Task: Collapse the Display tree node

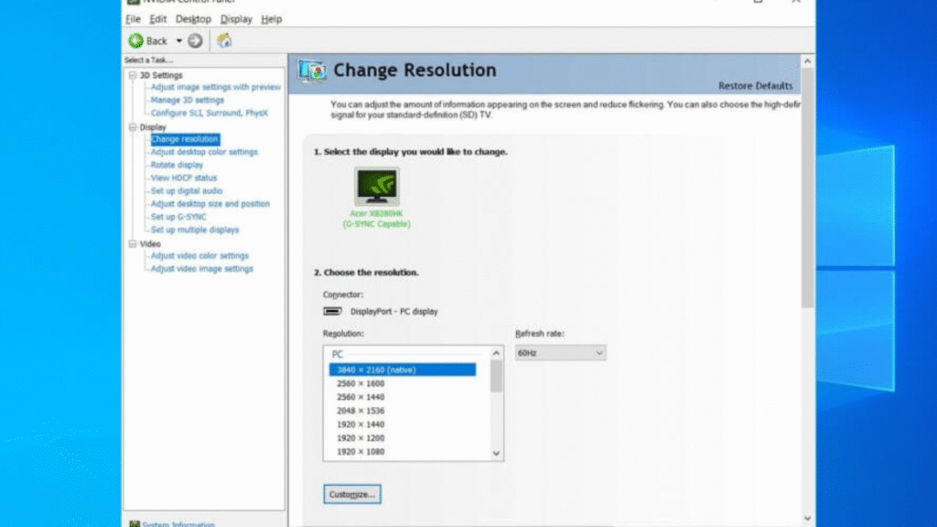Action: coord(133,127)
